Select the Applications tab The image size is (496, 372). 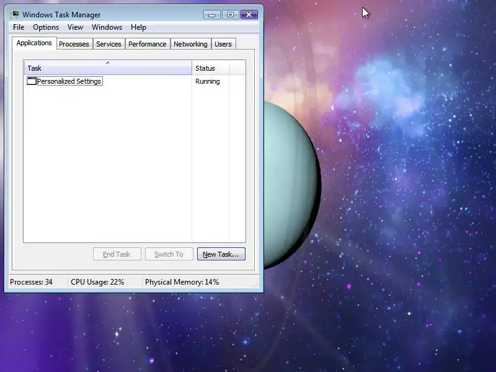pos(34,43)
